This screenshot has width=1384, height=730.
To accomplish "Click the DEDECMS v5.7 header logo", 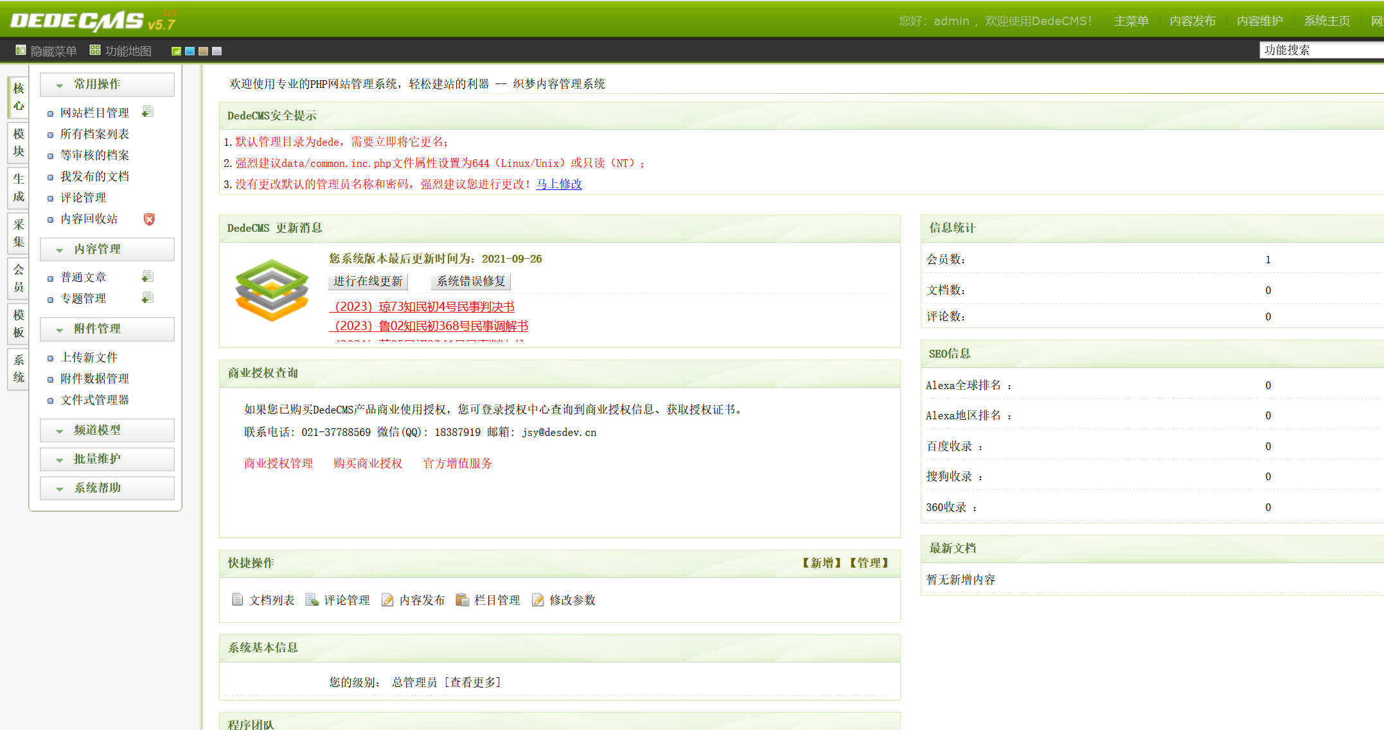I will (94, 21).
